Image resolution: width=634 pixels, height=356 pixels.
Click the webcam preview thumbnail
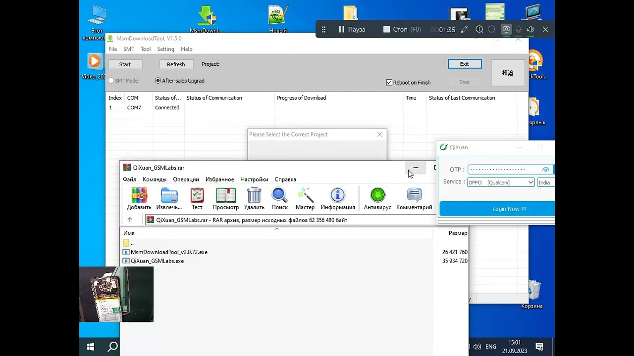pyautogui.click(x=116, y=295)
